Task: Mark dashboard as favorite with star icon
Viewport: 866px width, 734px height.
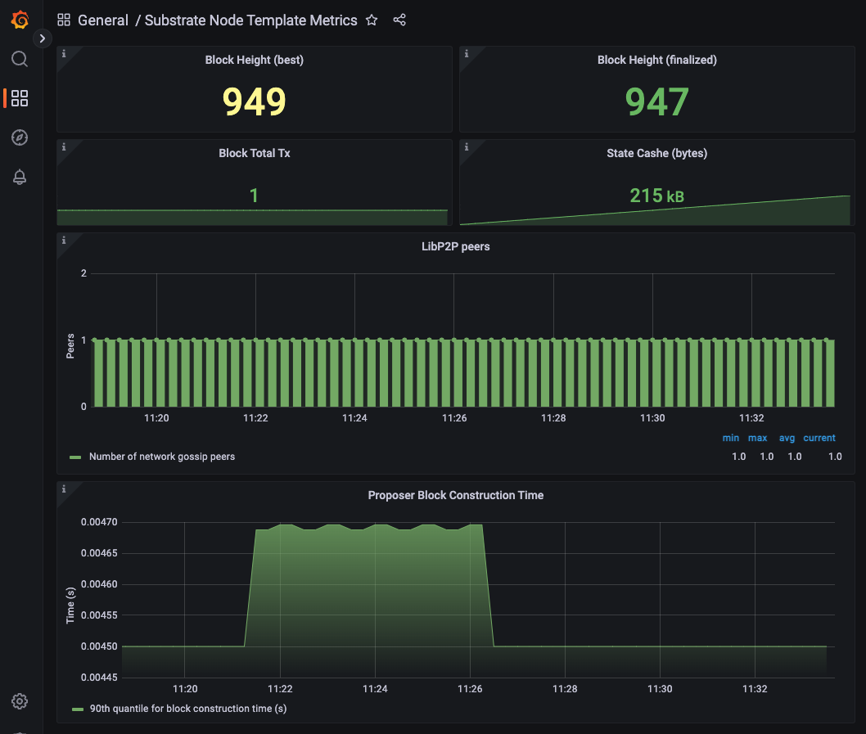Action: click(372, 20)
